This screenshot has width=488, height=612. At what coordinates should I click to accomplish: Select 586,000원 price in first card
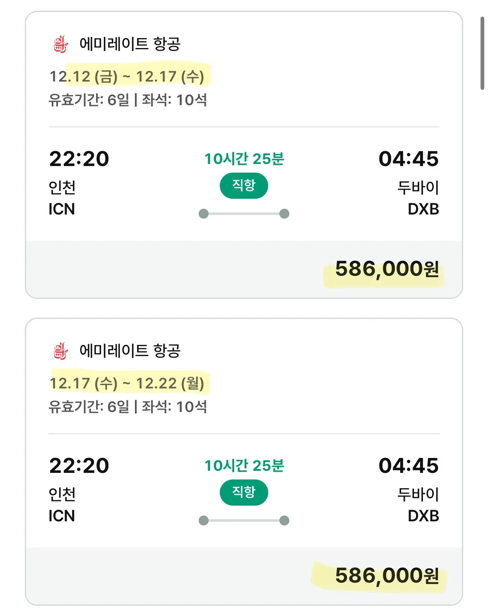click(387, 269)
